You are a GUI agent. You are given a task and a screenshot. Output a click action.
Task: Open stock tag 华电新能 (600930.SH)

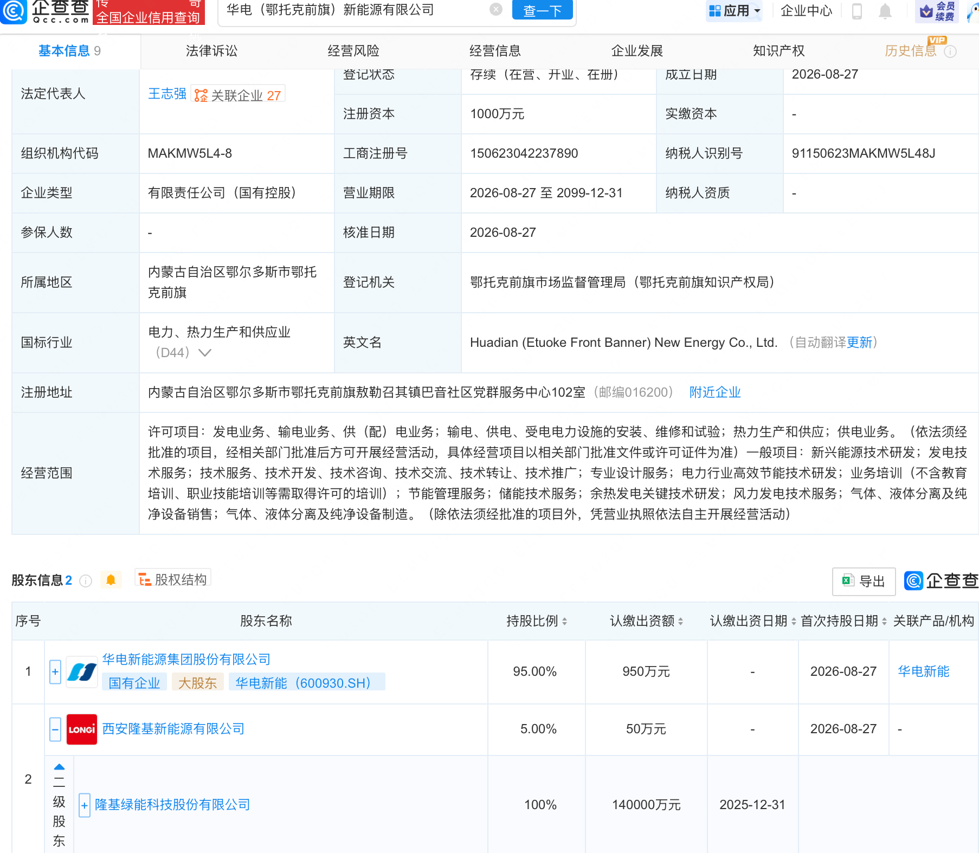307,683
